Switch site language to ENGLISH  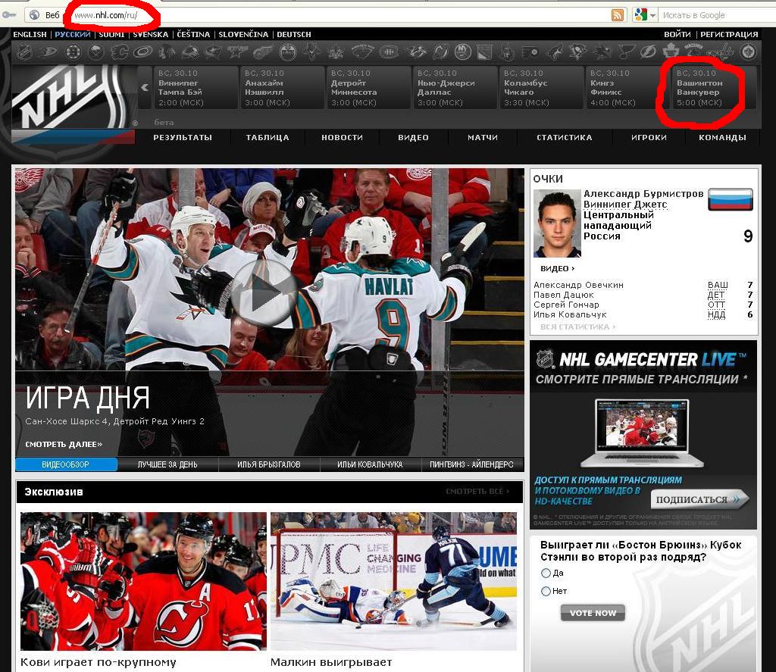(30, 34)
